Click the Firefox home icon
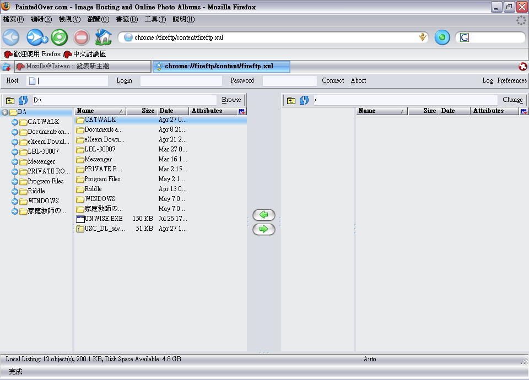 tap(103, 37)
